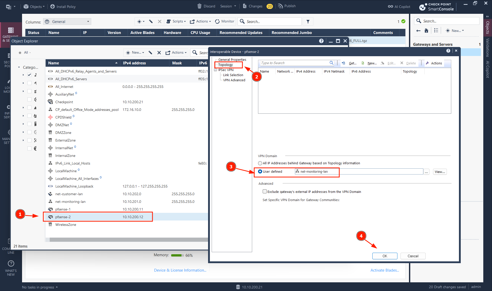The image size is (492, 291).
Task: Click the list view icon in the Objects panel
Action: (x=436, y=30)
